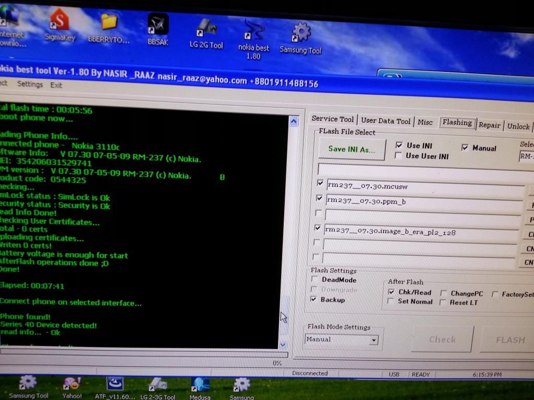Click the Save INI As button

coord(351,149)
